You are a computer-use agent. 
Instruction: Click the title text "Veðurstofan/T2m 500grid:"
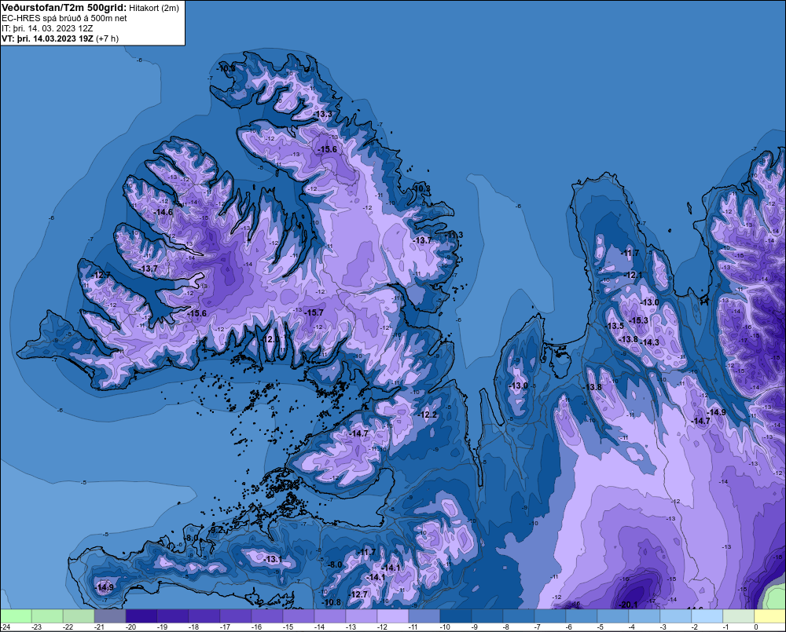[x=64, y=8]
